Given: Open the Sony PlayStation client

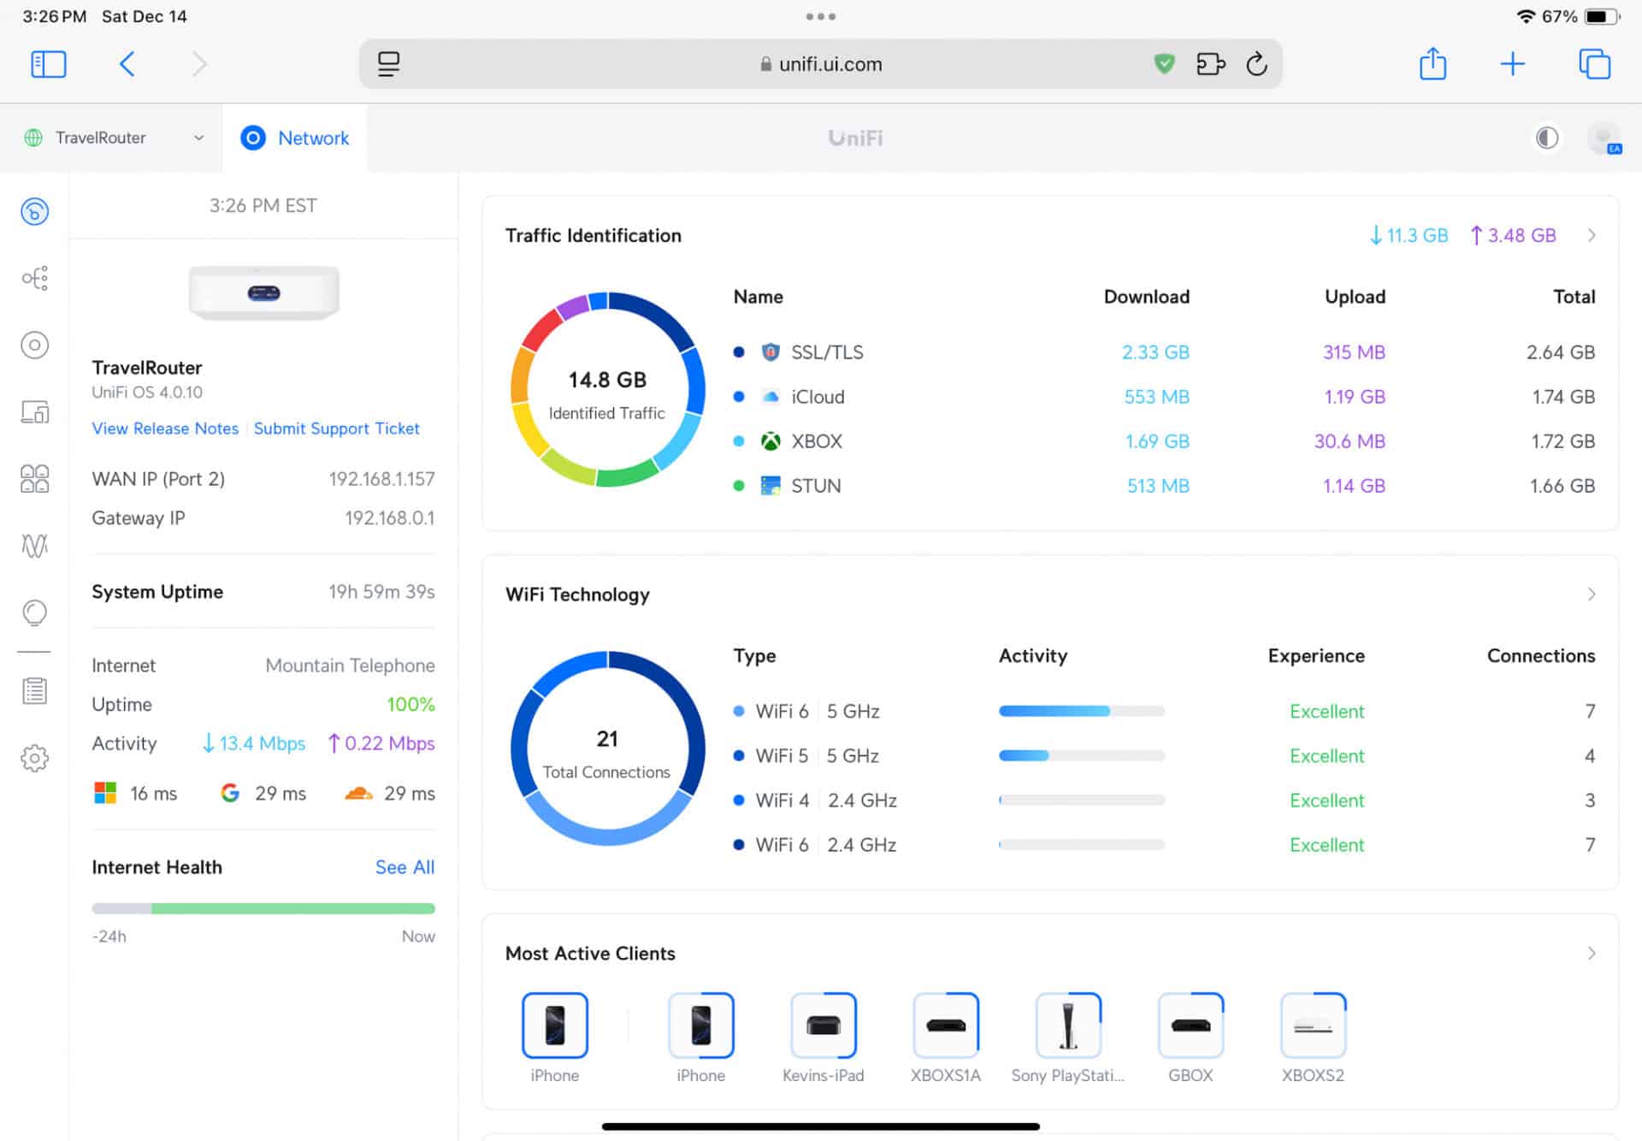Looking at the screenshot, I should (1067, 1038).
